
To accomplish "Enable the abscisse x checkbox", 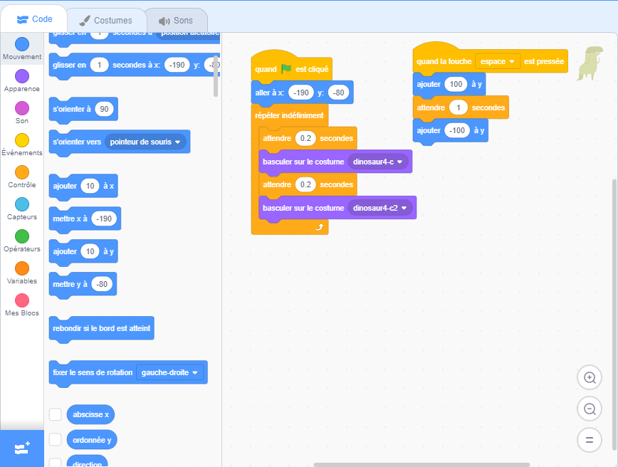I will [55, 414].
